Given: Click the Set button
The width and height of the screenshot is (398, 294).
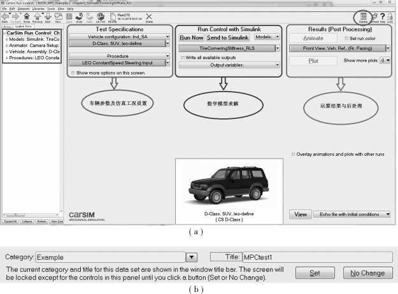Looking at the screenshot, I should 315,273.
